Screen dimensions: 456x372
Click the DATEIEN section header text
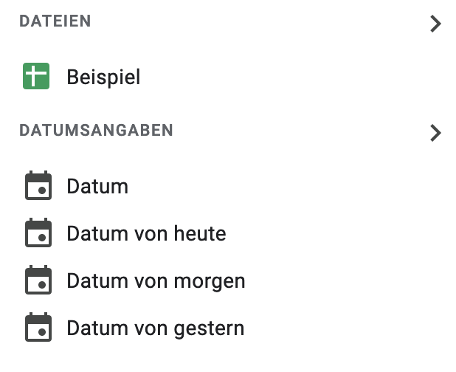(x=55, y=21)
